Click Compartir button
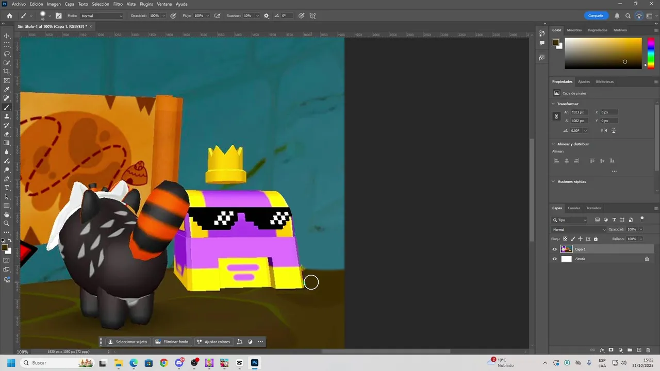The height and width of the screenshot is (371, 660). 596,15
